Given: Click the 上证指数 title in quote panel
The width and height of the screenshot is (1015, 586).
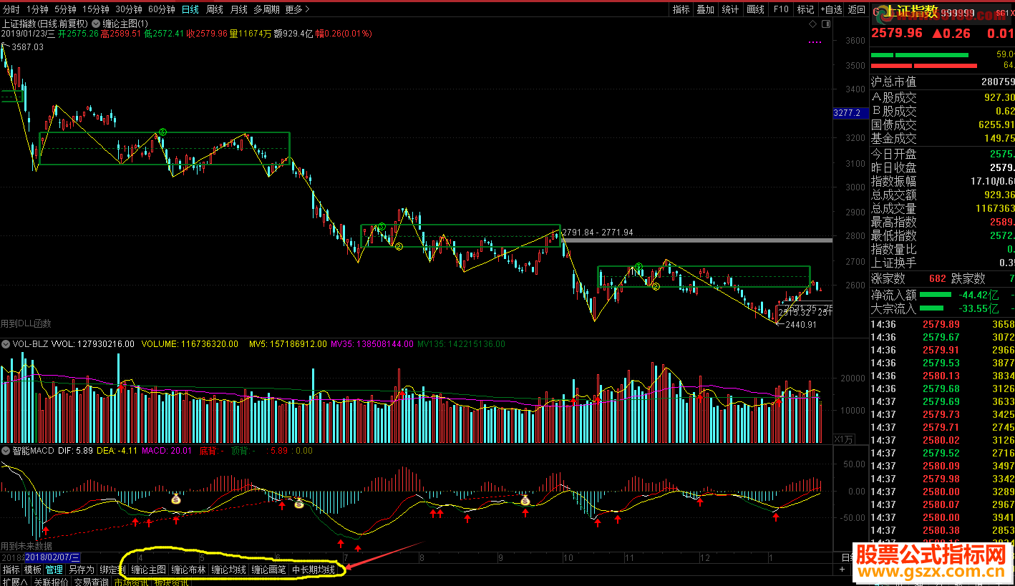Looking at the screenshot, I should pos(911,11).
